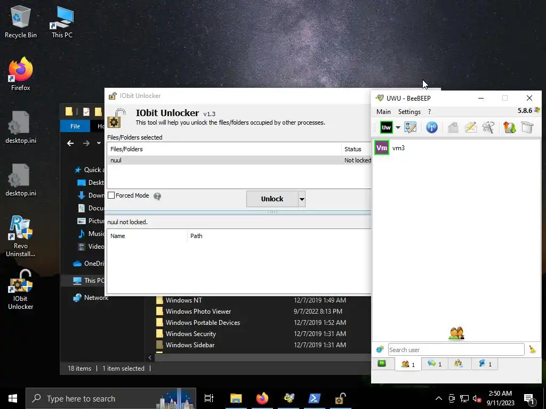Click the Search user field in BeeBEEP
The width and height of the screenshot is (546, 409).
coord(456,349)
